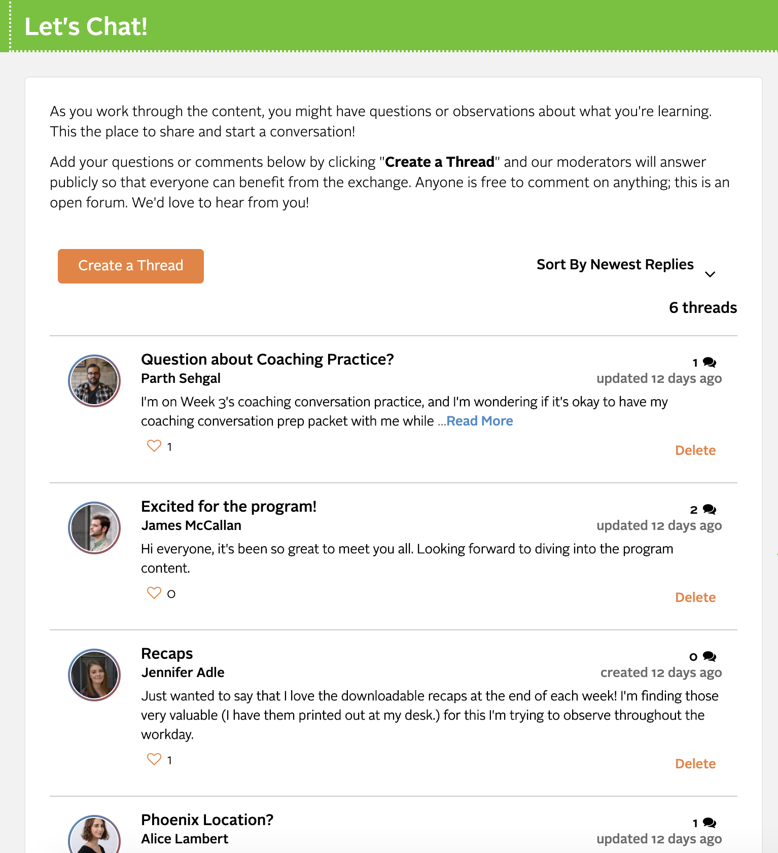The width and height of the screenshot is (778, 853).
Task: Open Parth Sehgal's profile avatar
Action: pos(94,381)
